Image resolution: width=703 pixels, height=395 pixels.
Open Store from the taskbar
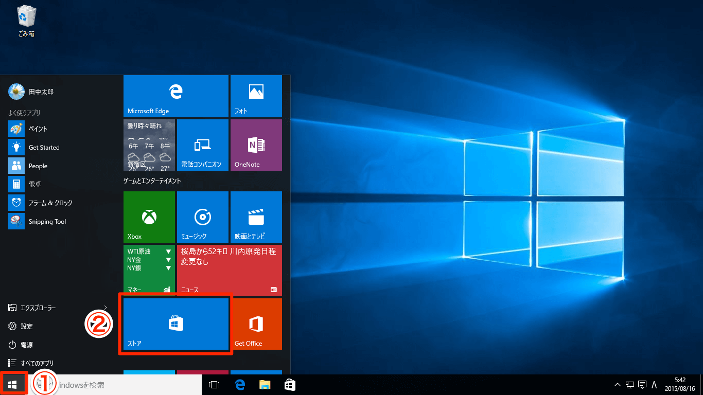[x=290, y=385]
